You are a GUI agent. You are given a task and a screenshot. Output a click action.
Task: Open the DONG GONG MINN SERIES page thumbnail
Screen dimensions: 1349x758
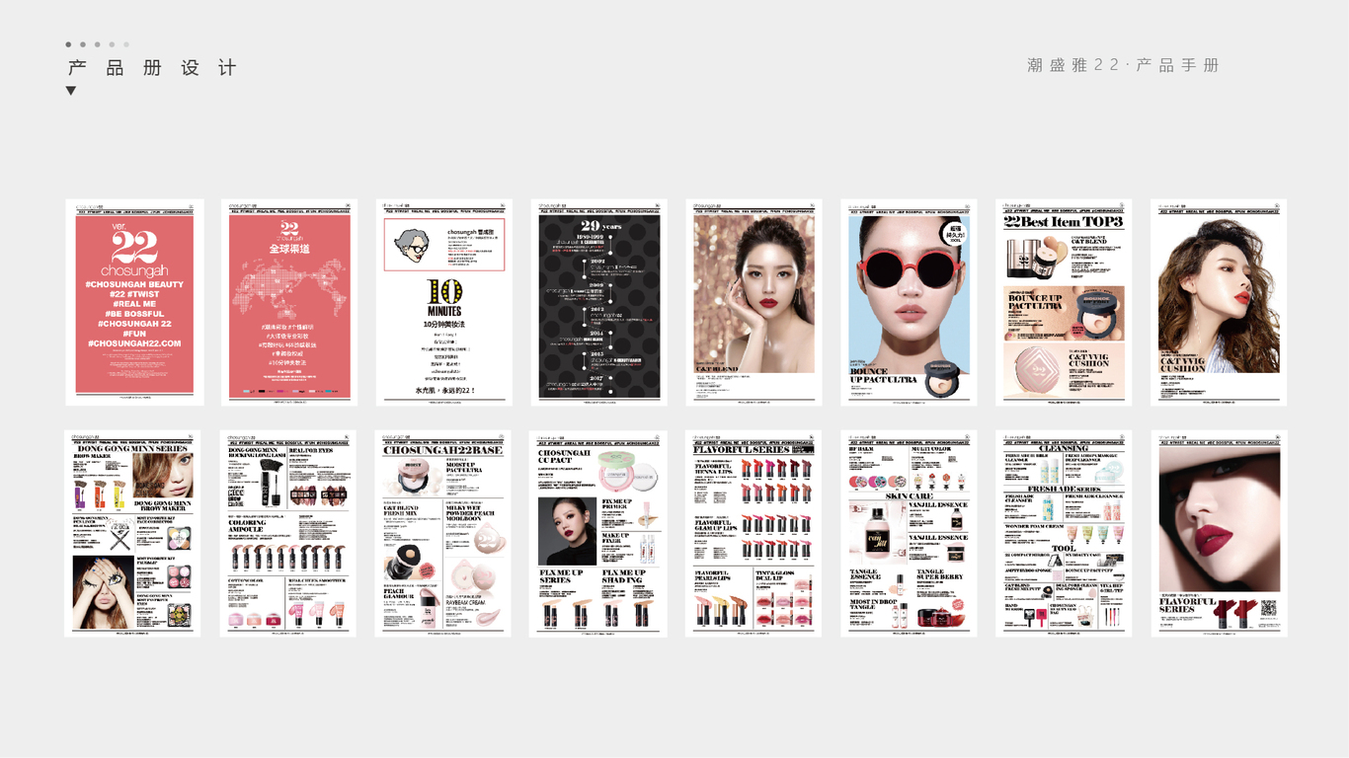point(133,533)
